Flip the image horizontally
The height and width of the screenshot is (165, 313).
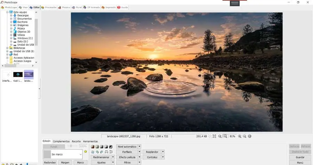[106, 152]
